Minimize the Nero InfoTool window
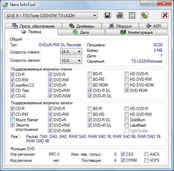The width and height of the screenshot is (174, 171). pos(144,3)
